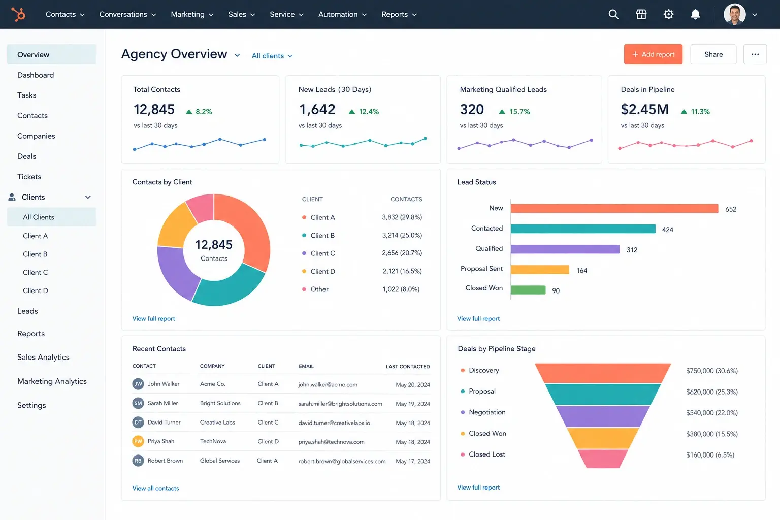Open Leads in the sidebar
The image size is (780, 520).
[27, 311]
